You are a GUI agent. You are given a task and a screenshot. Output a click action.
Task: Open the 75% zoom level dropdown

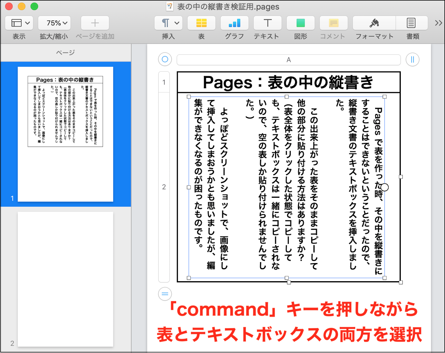click(54, 23)
